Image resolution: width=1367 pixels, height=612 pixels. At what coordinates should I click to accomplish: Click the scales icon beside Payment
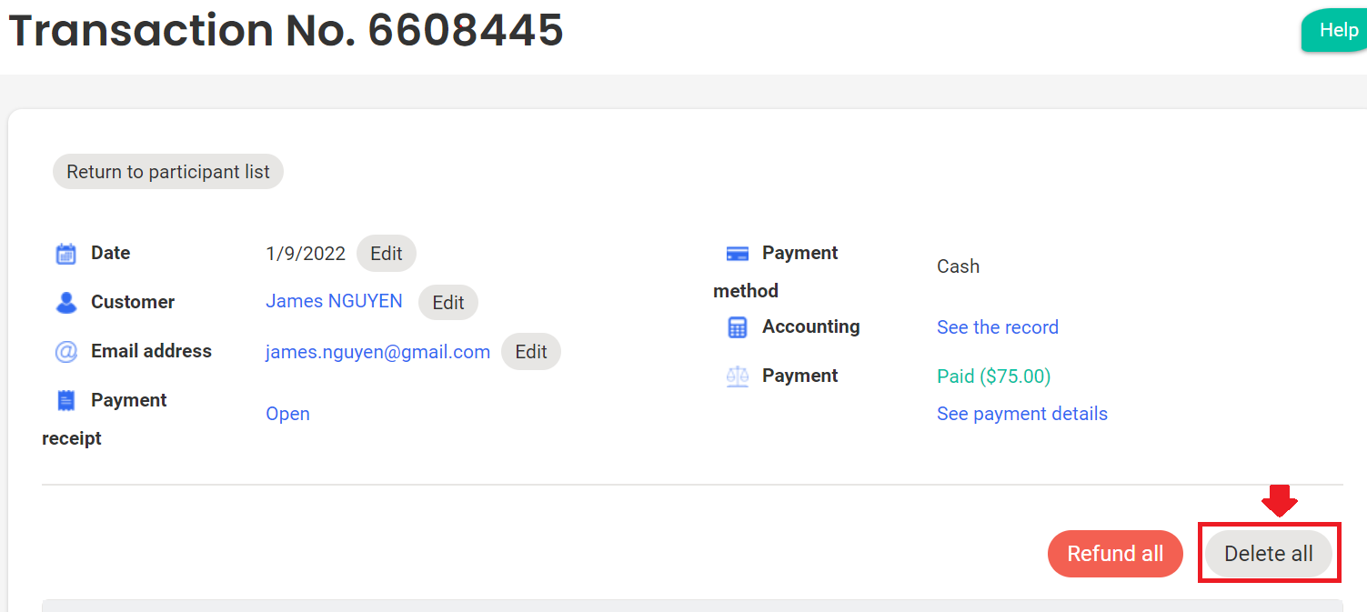point(737,376)
